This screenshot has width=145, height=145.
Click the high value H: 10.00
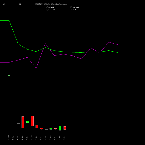coord(74,8)
